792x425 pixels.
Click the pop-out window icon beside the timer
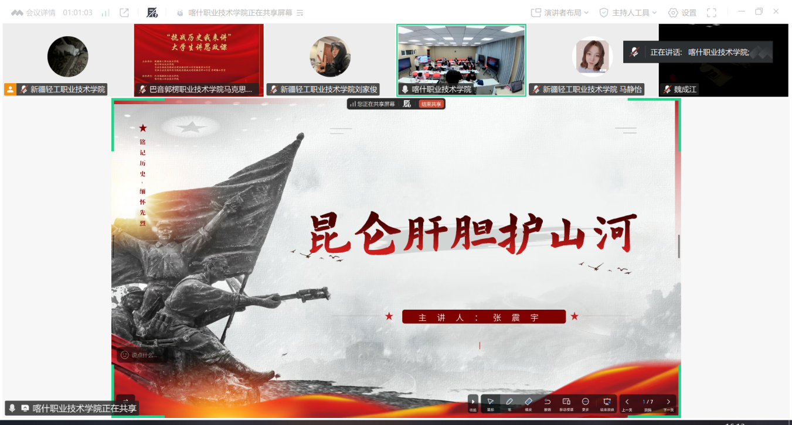tap(124, 12)
